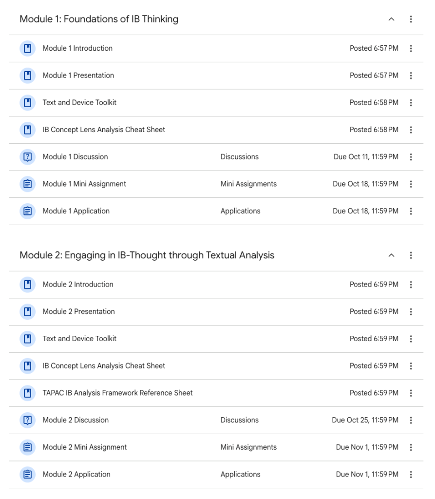This screenshot has height=499, width=435.
Task: Click Mini Assignments category on Module 2 Mini Assignment row
Action: point(248,447)
